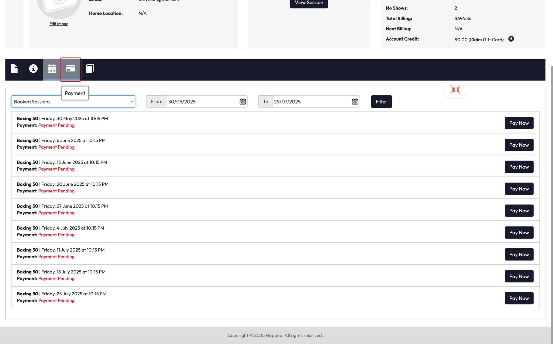The width and height of the screenshot is (553, 344).
Task: Pay Now for 20 June session
Action: click(519, 189)
